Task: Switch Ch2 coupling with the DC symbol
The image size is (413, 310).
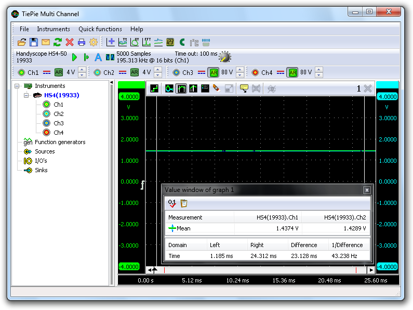Action: coord(123,72)
